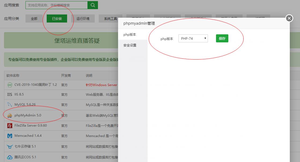Click the 专业版可以免费使用专业版插件 notice
This screenshot has height=162, width=300.
click(x=63, y=60)
